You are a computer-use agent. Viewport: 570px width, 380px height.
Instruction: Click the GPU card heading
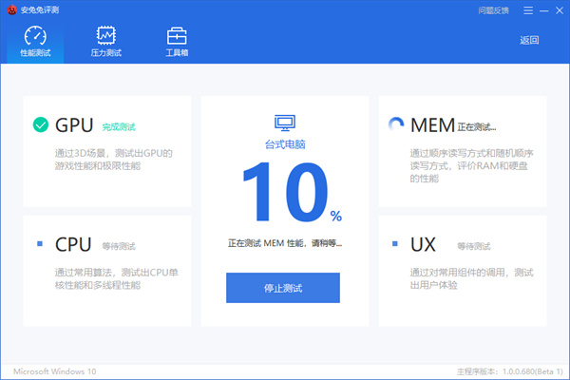(x=74, y=125)
